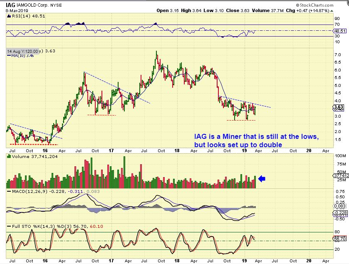Click the 6.5 price axis label
The image size is (349, 264).
[x=338, y=62]
